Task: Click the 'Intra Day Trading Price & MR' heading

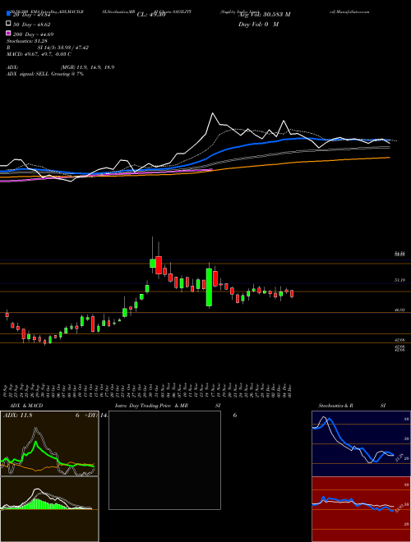Action: tap(151, 406)
